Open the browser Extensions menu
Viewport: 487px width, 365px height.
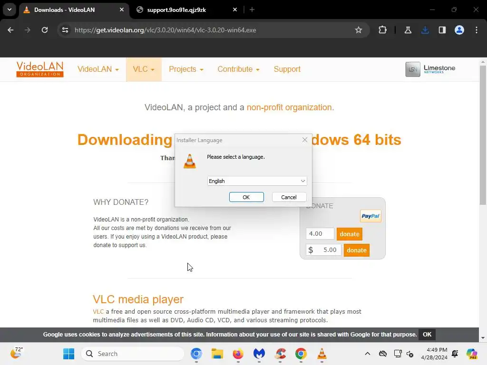[x=383, y=30]
